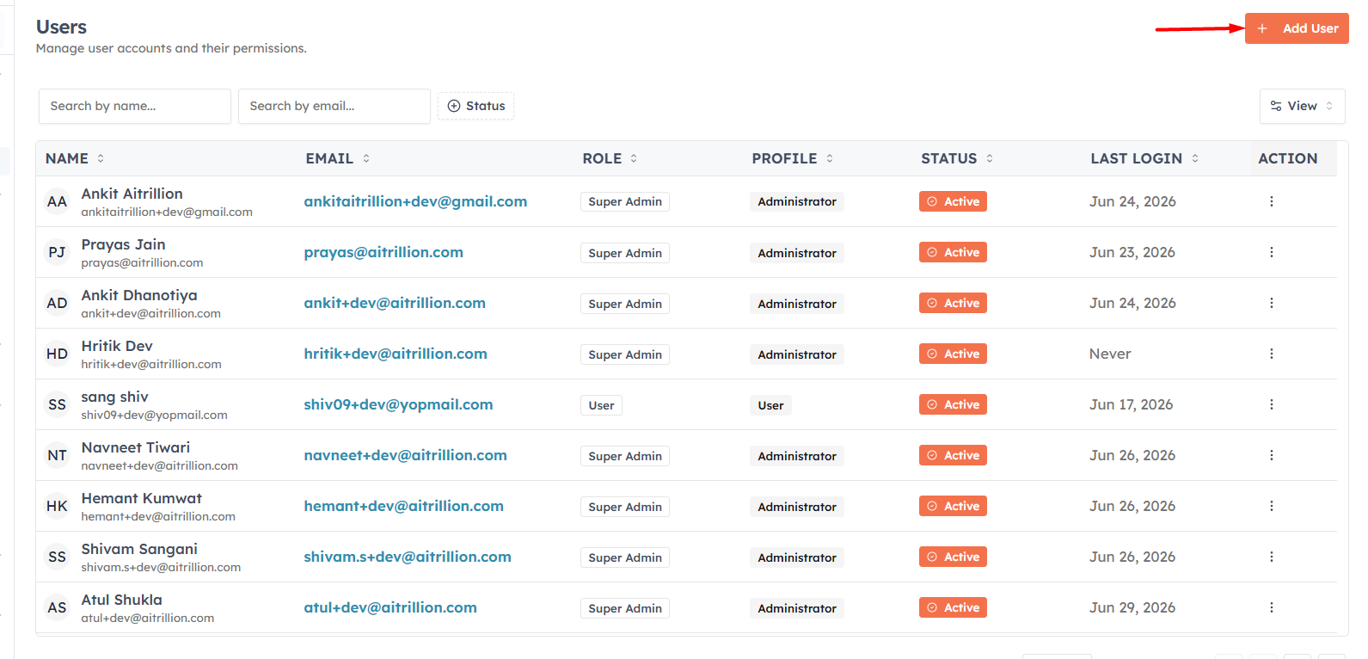Sort table by PROFILE column
The image size is (1368, 659).
pyautogui.click(x=793, y=158)
